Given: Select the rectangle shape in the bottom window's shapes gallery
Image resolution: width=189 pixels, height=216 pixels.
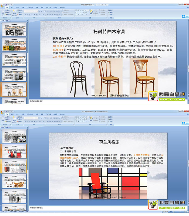Looking at the screenshot, I should (x=84, y=117).
